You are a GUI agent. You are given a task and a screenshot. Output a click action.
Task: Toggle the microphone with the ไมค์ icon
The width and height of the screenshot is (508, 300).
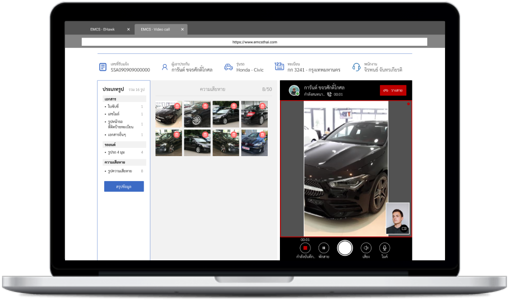tap(384, 248)
